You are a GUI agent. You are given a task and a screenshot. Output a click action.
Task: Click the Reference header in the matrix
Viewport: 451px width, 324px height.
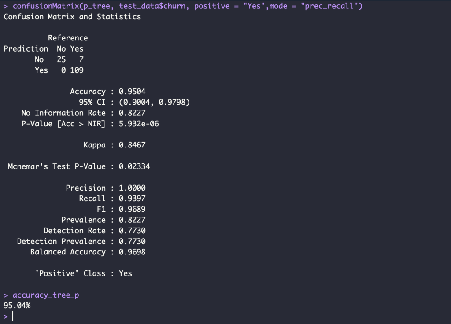pyautogui.click(x=68, y=38)
